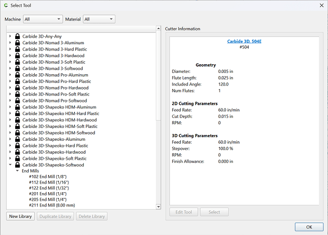Click the lock icon beside Nomad 3-Hard Plastic

click(x=18, y=49)
